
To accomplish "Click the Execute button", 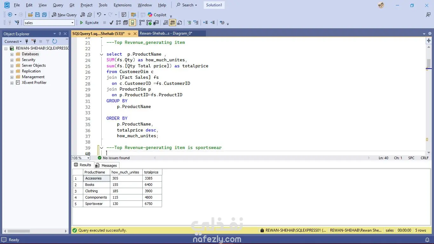I will [89, 23].
